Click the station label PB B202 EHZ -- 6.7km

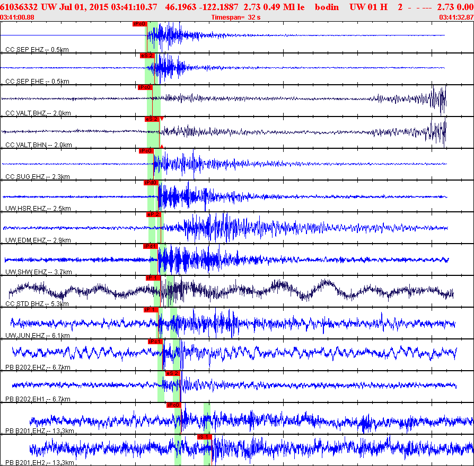pos(38,368)
